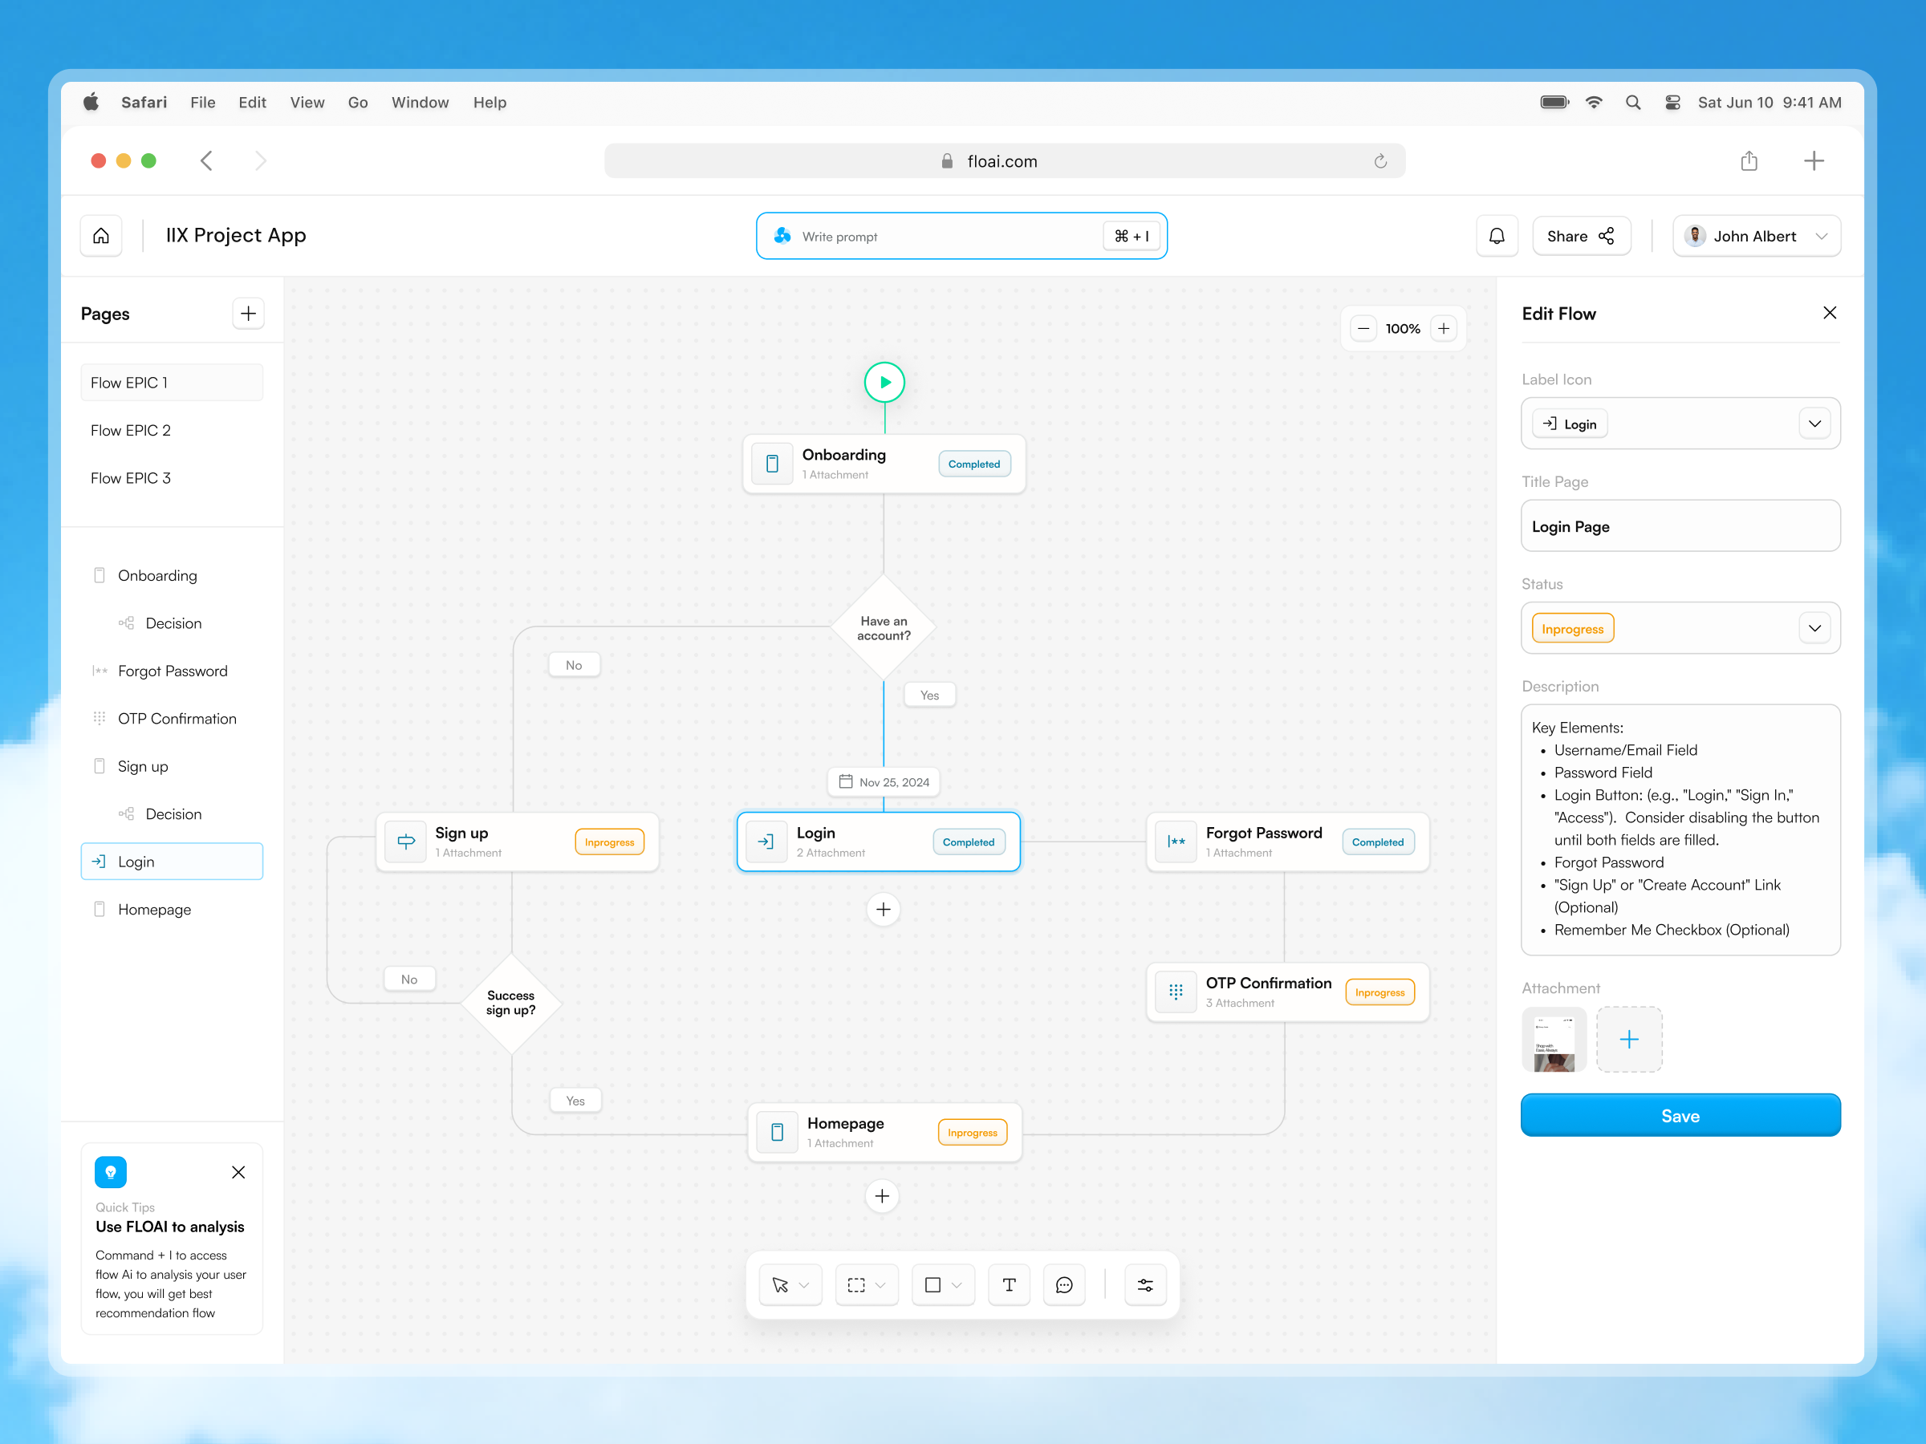1926x1444 pixels.
Task: Select the Text tool in the bottom toolbar
Action: click(1010, 1284)
